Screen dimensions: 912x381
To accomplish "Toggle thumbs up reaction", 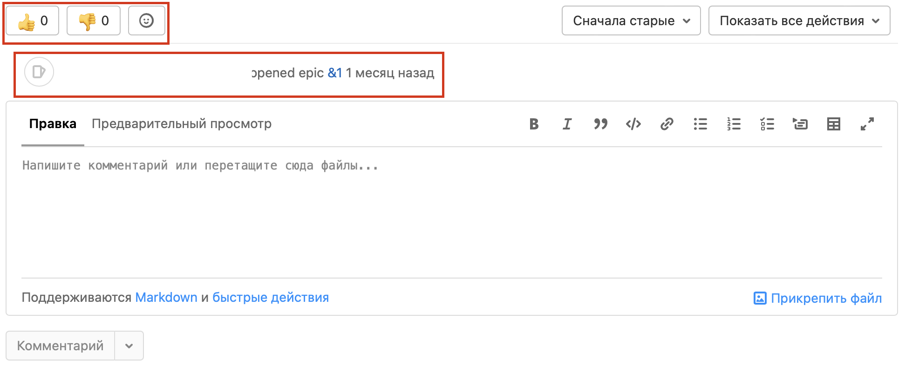I will [33, 21].
